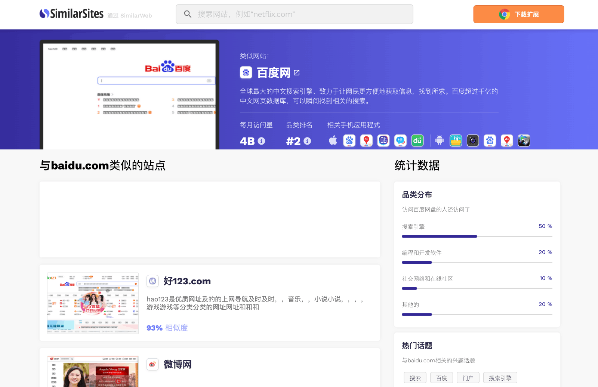This screenshot has width=598, height=387.
Task: Select the 百度 topic tag
Action: tap(441, 378)
